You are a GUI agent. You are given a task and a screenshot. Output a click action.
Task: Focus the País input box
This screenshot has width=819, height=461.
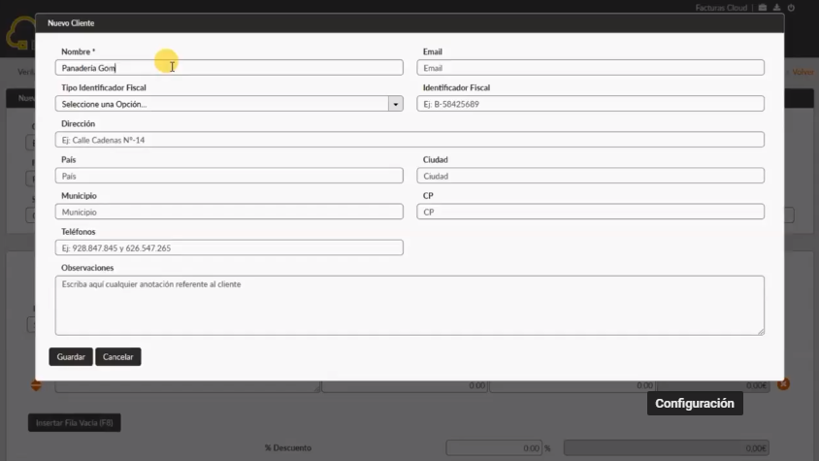(x=229, y=176)
